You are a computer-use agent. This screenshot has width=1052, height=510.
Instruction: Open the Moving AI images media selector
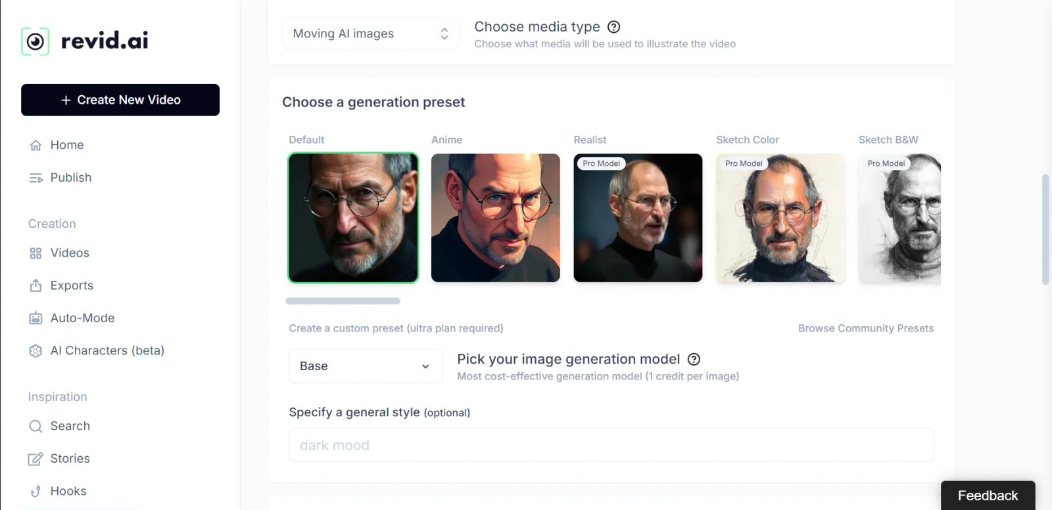tap(371, 33)
